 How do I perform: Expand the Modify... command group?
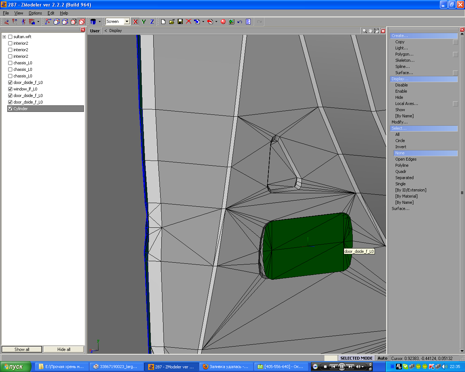[399, 122]
